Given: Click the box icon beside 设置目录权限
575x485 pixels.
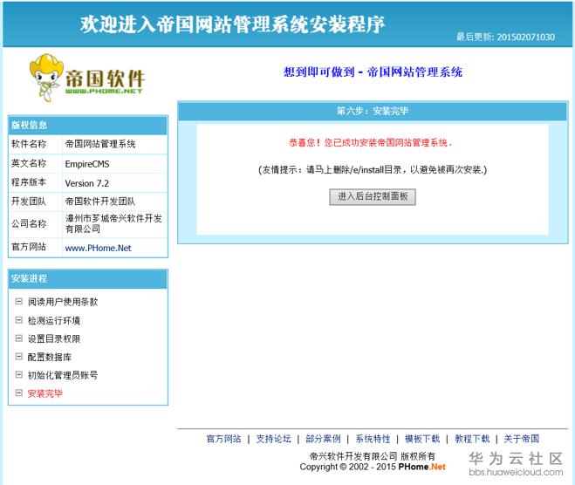Looking at the screenshot, I should pos(18,338).
